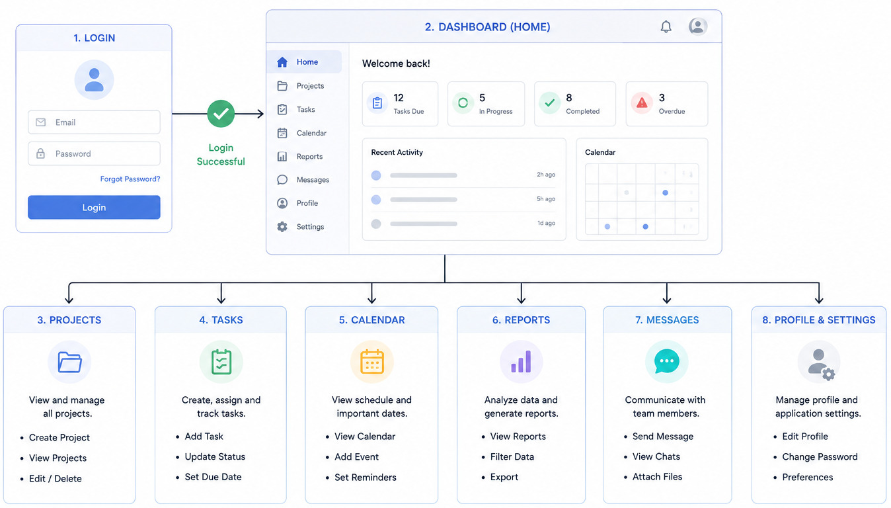Image resolution: width=891 pixels, height=508 pixels.
Task: Open the 8 Completed stat card
Action: click(x=575, y=104)
